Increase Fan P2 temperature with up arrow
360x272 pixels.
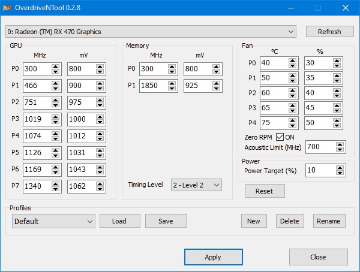[x=293, y=90]
